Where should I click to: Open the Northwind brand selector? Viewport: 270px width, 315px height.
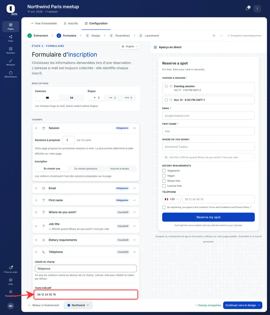pyautogui.click(x=78, y=305)
